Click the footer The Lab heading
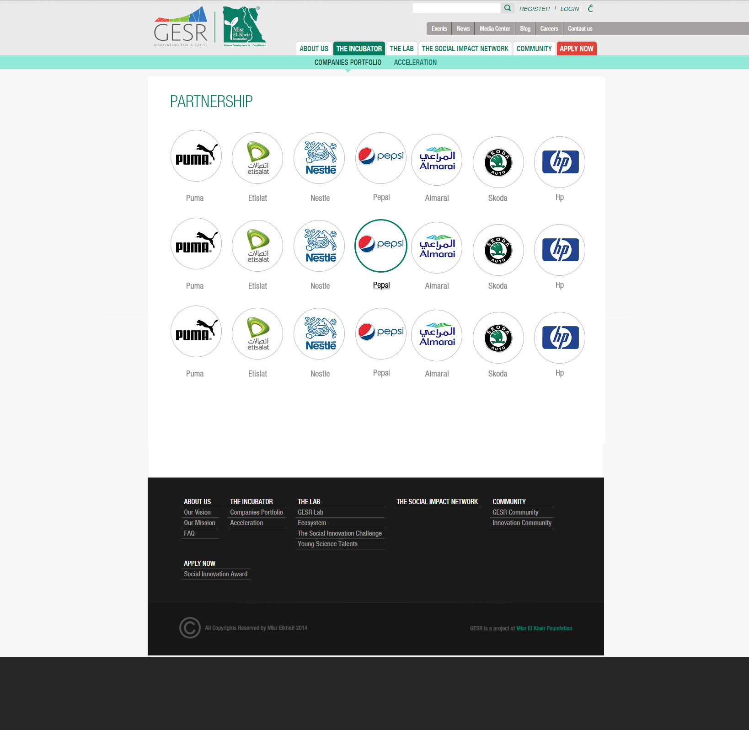This screenshot has height=730, width=749. click(x=309, y=502)
